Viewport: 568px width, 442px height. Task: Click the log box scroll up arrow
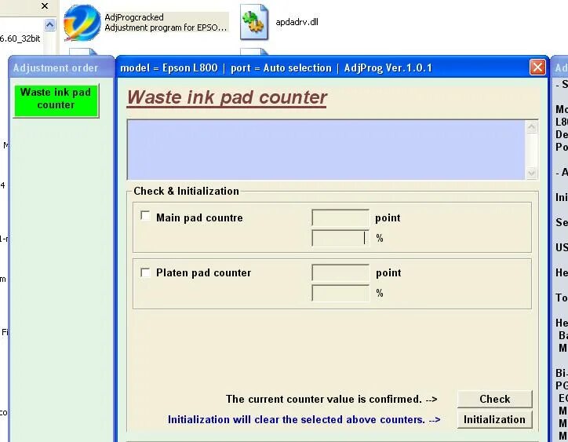[x=531, y=127]
